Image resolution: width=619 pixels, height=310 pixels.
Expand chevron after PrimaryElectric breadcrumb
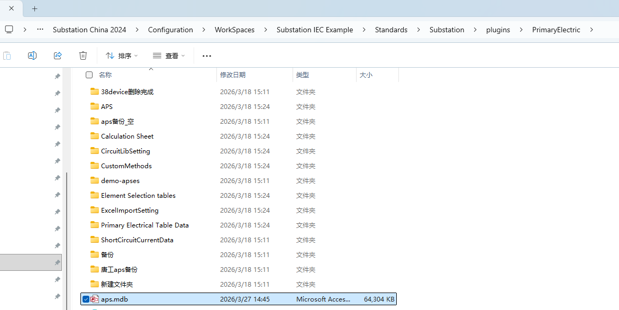coord(591,30)
